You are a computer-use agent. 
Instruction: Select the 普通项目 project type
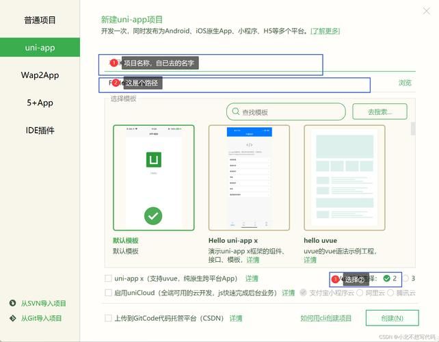pos(40,20)
